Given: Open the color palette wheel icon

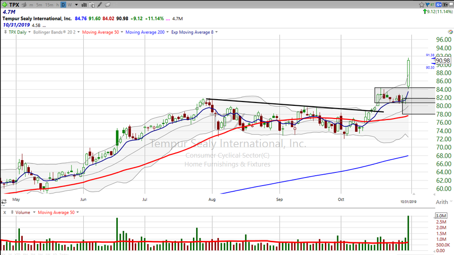Looking at the screenshot, I should pos(450,32).
